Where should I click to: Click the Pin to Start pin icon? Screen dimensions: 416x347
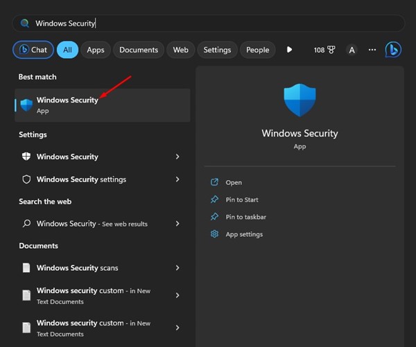[x=214, y=199]
